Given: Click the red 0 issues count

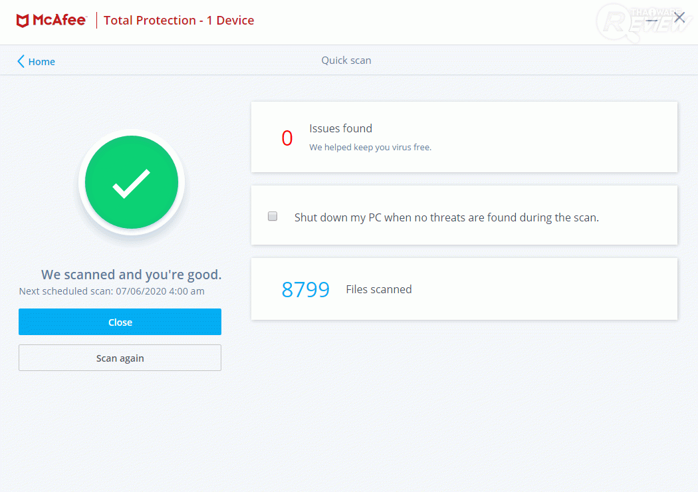Looking at the screenshot, I should point(287,138).
